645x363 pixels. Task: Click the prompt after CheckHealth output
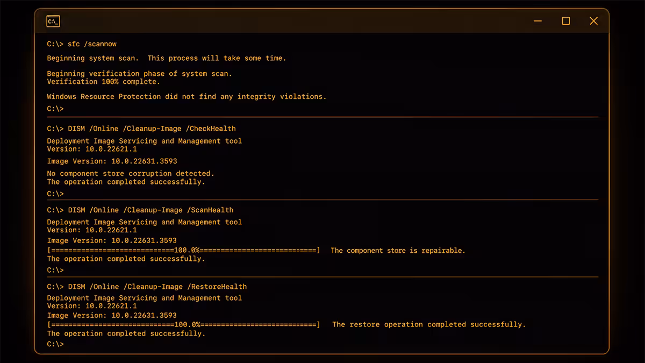click(55, 194)
